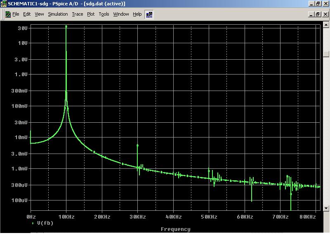Click the V(fb) trace legend label

[x=45, y=223]
